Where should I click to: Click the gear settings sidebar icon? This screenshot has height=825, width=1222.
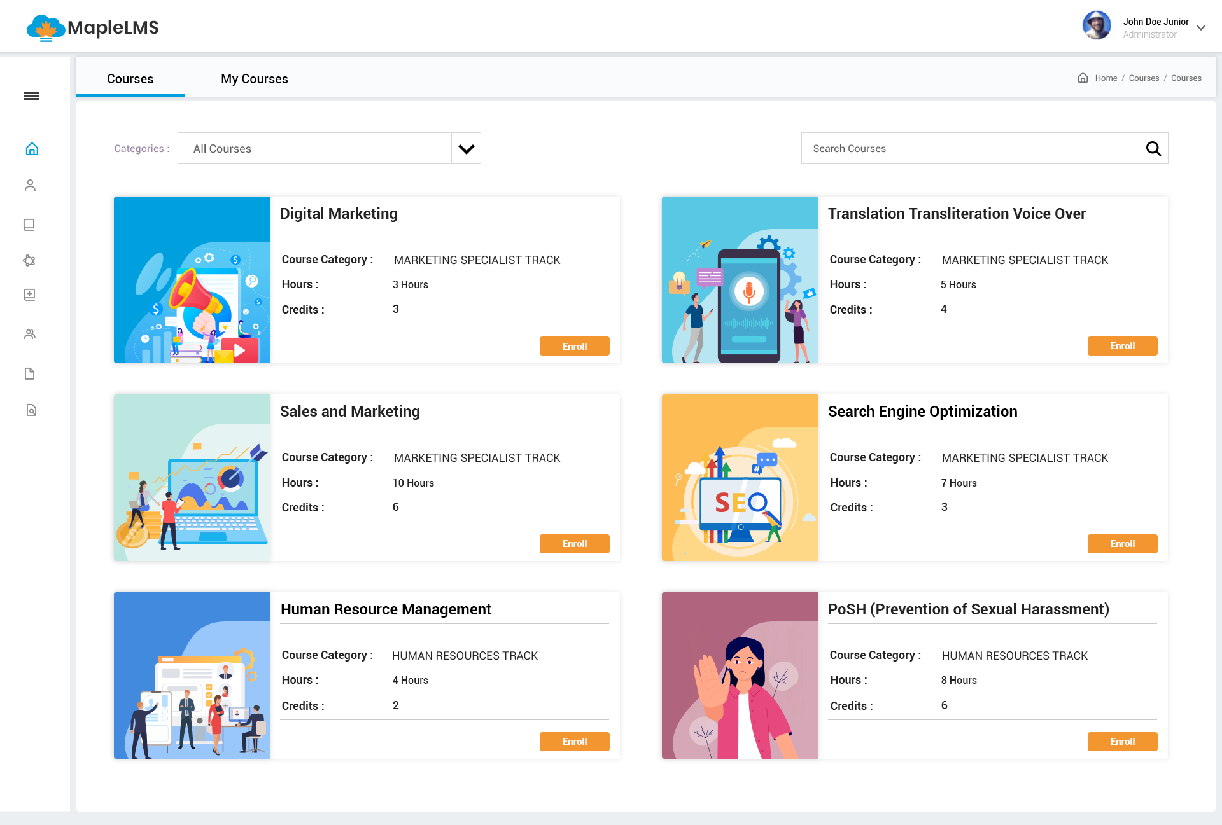pos(29,260)
